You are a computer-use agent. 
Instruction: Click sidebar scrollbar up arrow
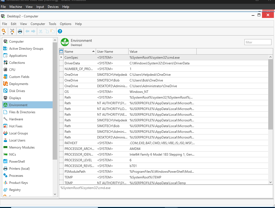tap(55, 40)
